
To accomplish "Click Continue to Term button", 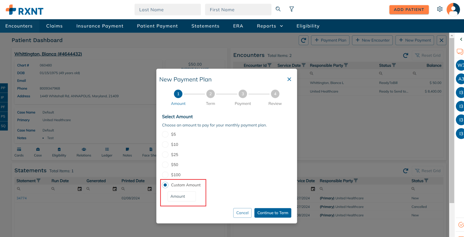I will tap(273, 213).
